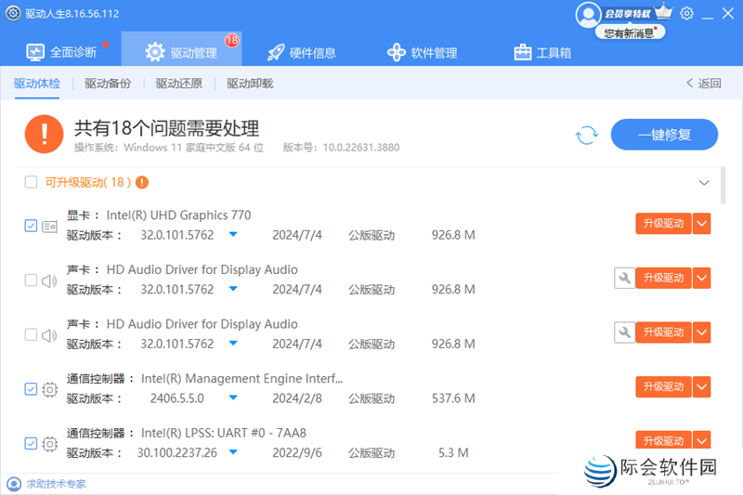Click the VIP crown icon
This screenshot has height=495, width=743.
click(663, 13)
